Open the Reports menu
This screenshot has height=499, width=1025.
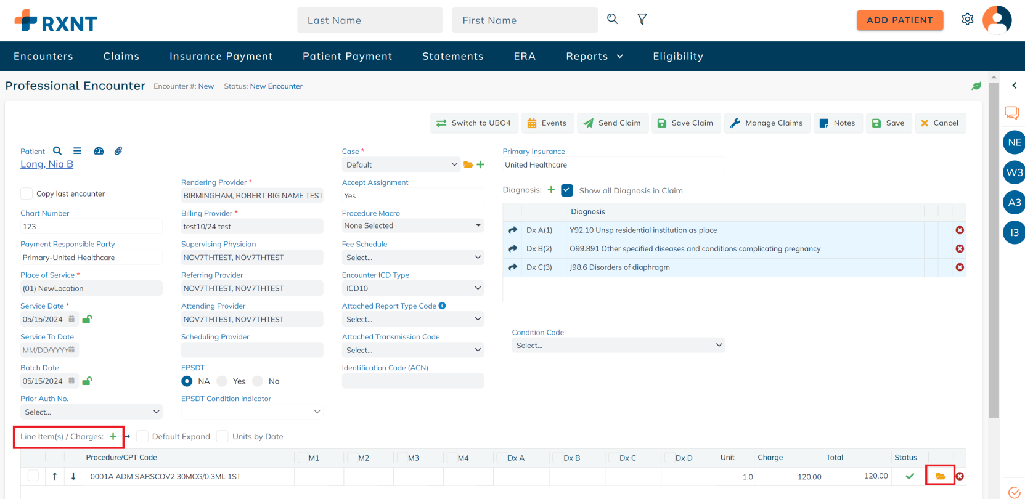[x=594, y=56]
